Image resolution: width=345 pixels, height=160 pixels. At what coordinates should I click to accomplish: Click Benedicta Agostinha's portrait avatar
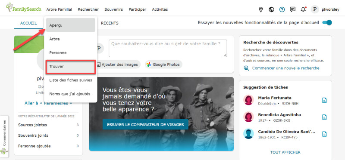coord(249,117)
